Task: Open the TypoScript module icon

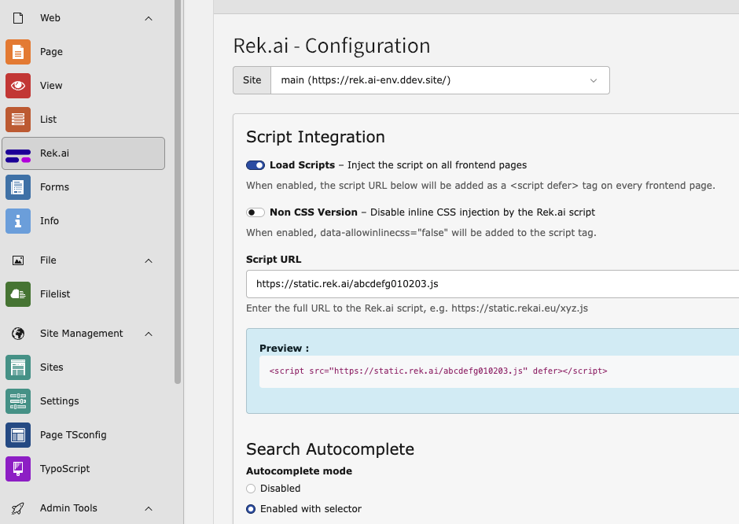Action: 18,469
